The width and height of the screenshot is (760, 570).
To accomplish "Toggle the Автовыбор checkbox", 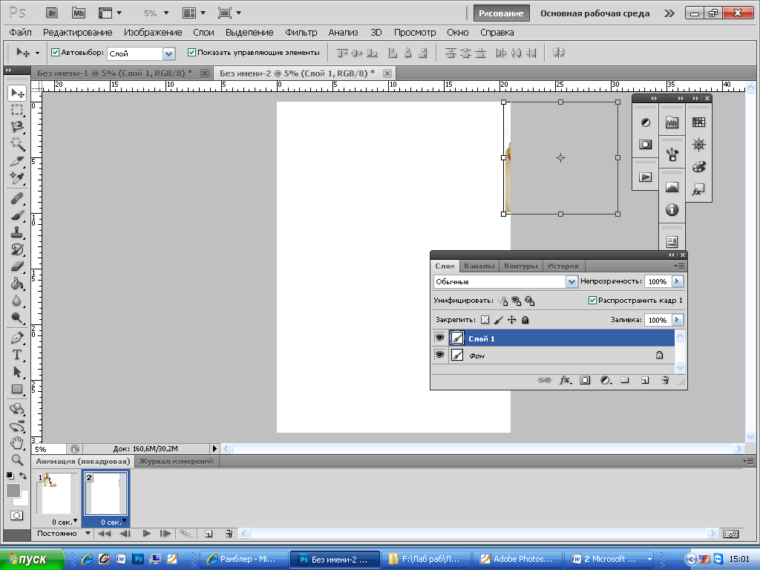I will tap(55, 53).
